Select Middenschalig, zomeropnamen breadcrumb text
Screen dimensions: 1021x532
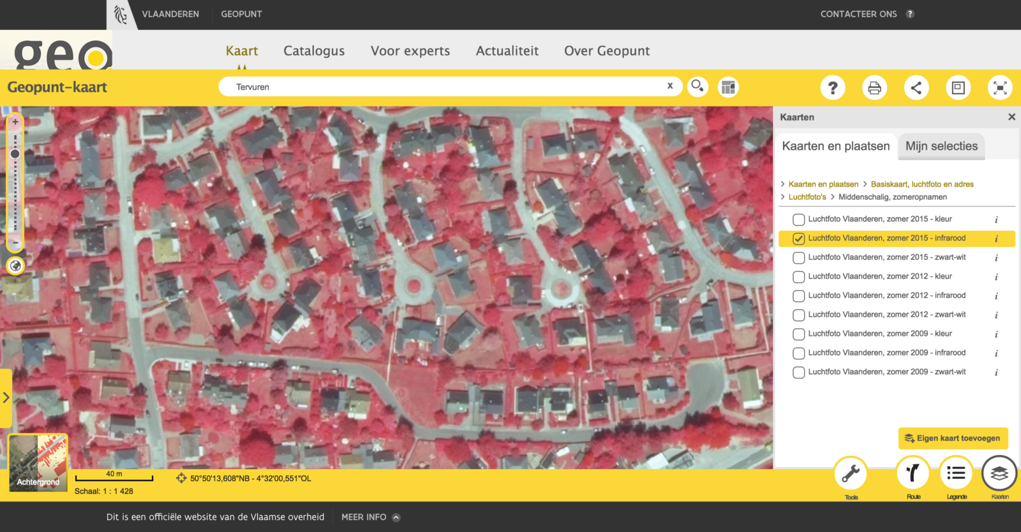893,197
